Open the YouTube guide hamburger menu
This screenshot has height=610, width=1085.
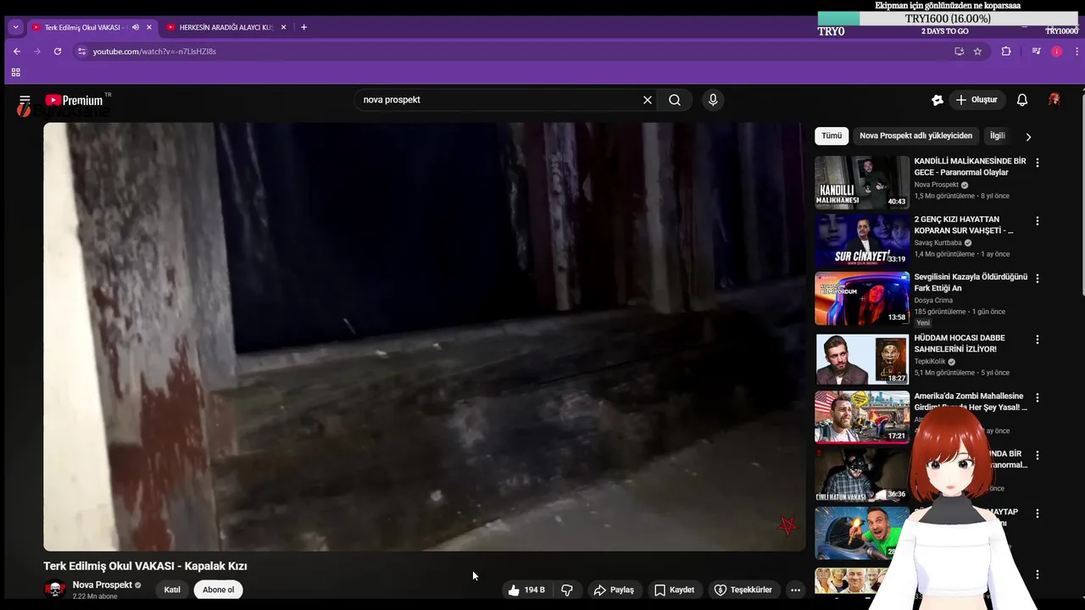click(25, 100)
